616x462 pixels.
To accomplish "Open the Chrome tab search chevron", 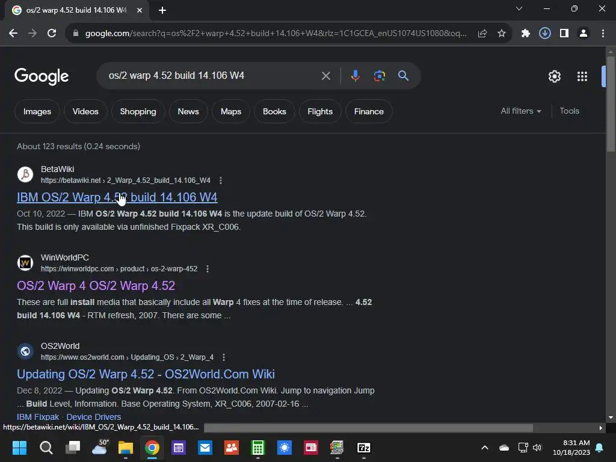I will (519, 8).
